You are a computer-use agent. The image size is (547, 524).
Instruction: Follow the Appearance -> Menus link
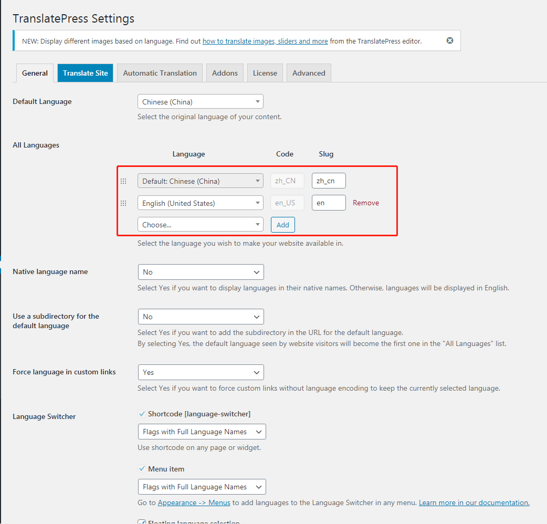pyautogui.click(x=194, y=502)
